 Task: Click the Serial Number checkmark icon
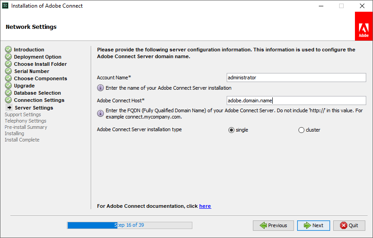[x=8, y=71]
